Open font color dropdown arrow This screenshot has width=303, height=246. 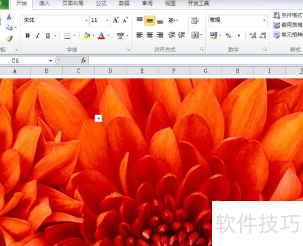(108, 35)
